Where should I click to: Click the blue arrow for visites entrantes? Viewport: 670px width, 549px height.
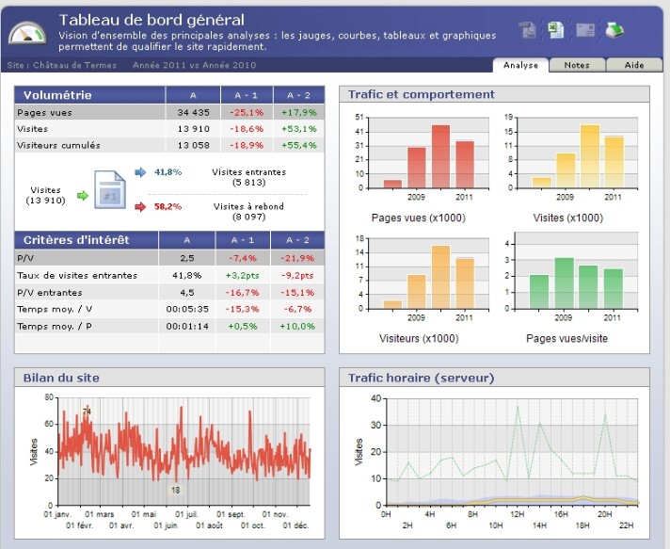coord(140,172)
